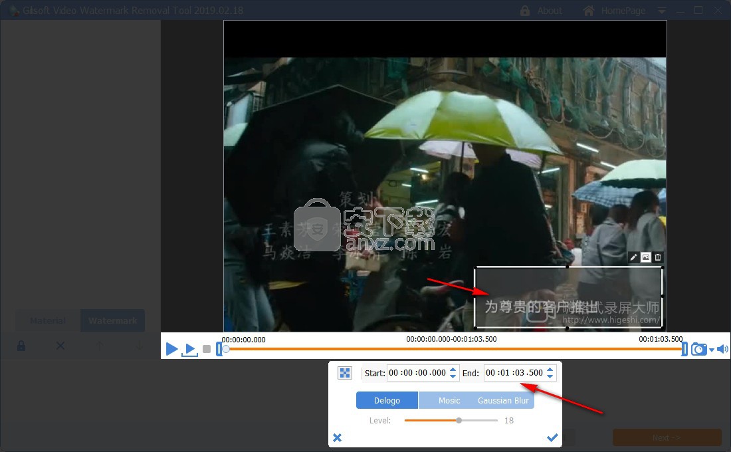Click the Level value 18

pyautogui.click(x=508, y=420)
